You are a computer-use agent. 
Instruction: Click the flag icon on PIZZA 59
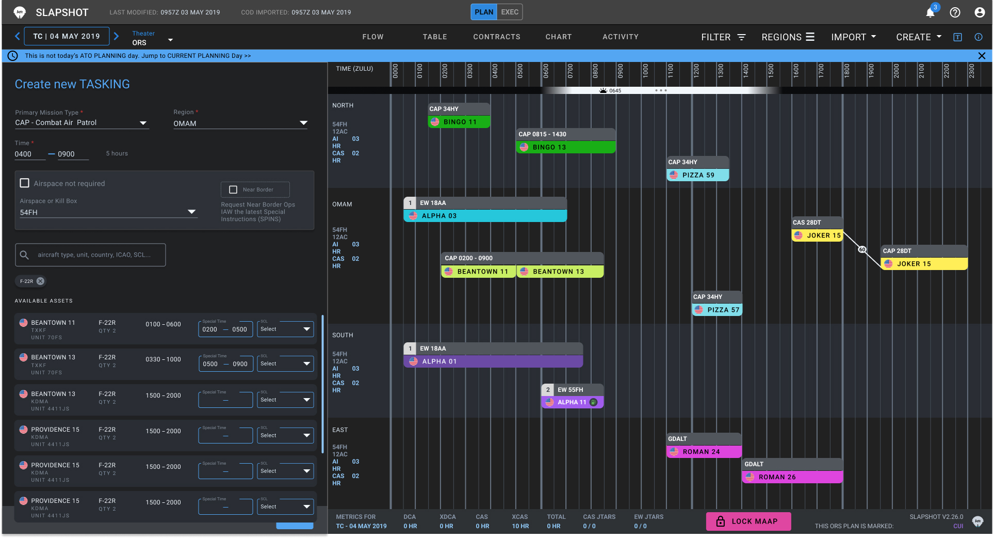674,175
